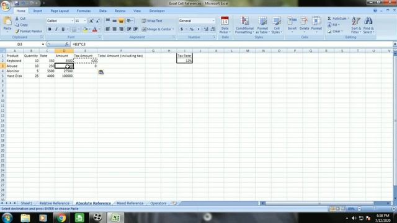Switch to the Mixed Reference sheet
397x223 pixels.
[x=130, y=203]
